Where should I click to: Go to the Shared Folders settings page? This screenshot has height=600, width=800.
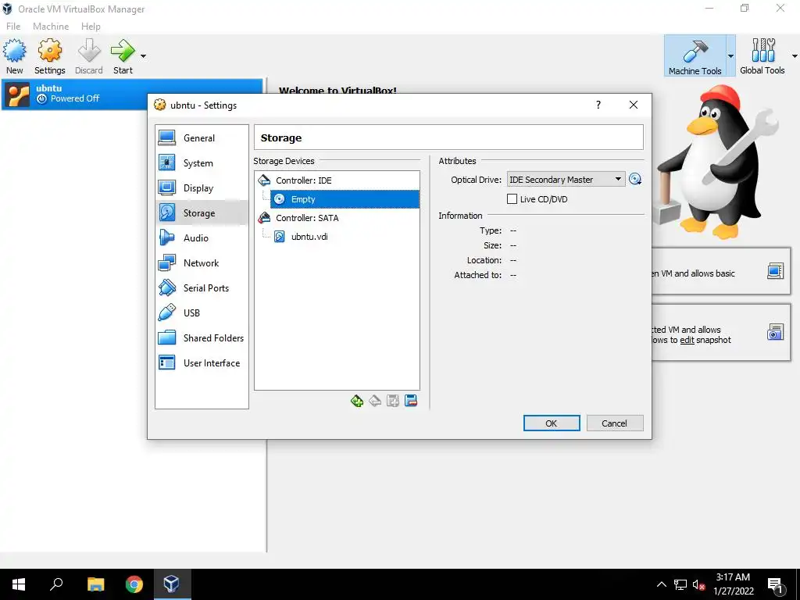pyautogui.click(x=202, y=337)
